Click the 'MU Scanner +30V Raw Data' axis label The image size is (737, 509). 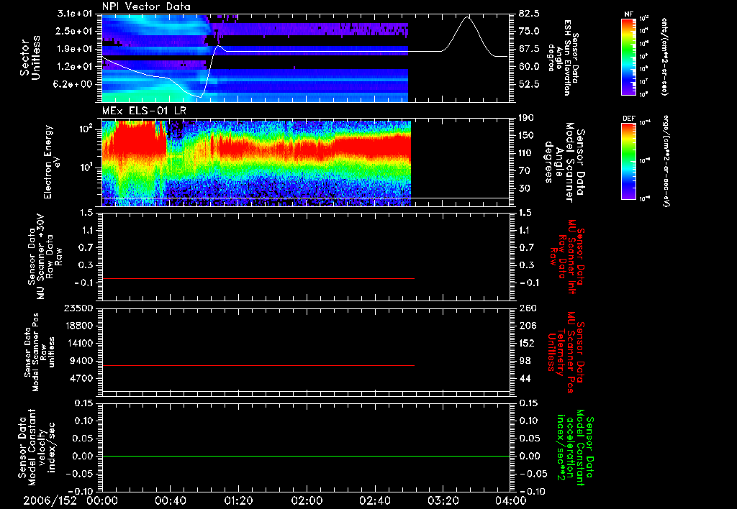click(x=45, y=257)
